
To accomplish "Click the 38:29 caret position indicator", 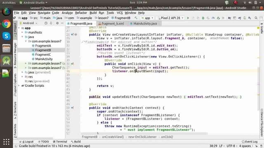I will point(213,146).
